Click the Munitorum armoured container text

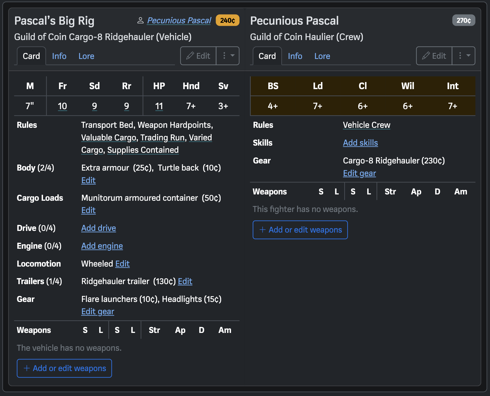point(139,198)
